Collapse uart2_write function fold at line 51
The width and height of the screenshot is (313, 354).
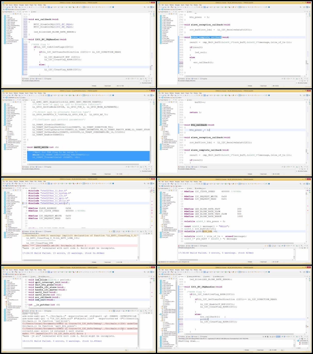tap(27, 147)
